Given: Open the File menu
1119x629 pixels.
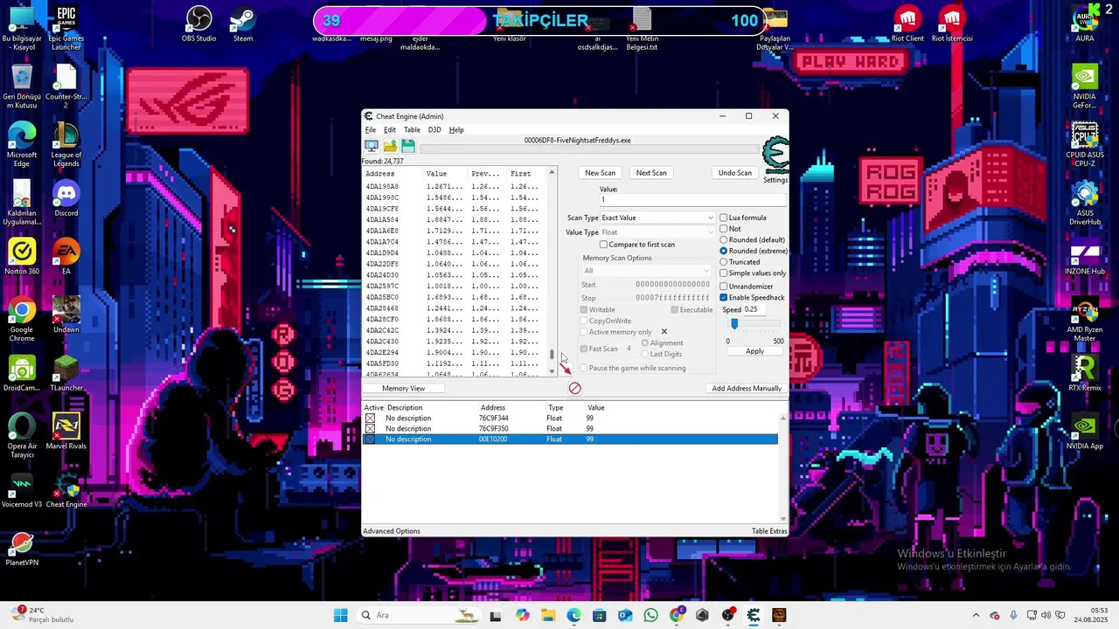Looking at the screenshot, I should (x=371, y=130).
